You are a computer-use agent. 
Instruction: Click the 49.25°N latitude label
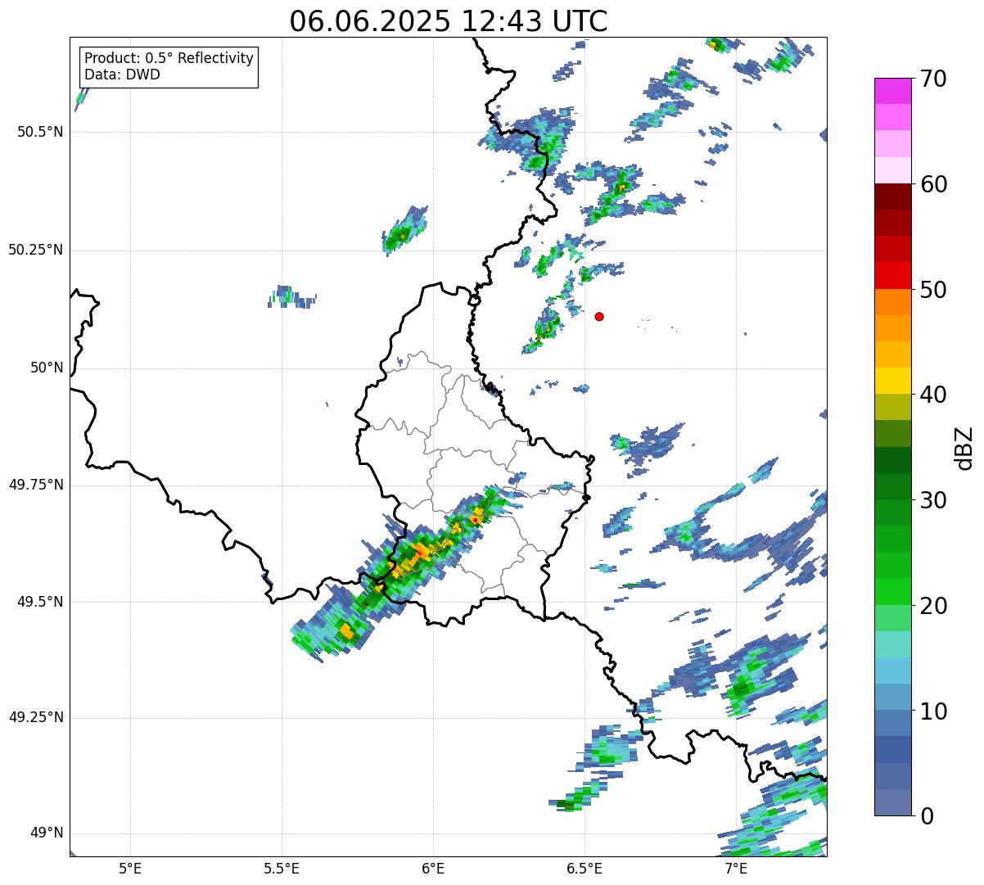(36, 718)
